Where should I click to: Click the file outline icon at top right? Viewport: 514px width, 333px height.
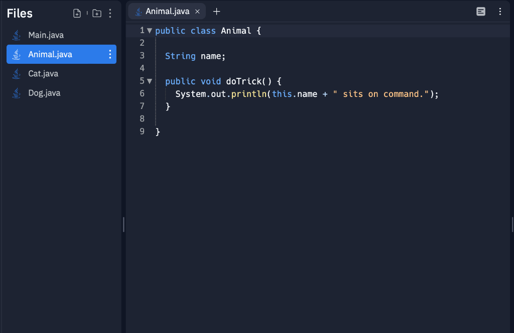click(481, 11)
